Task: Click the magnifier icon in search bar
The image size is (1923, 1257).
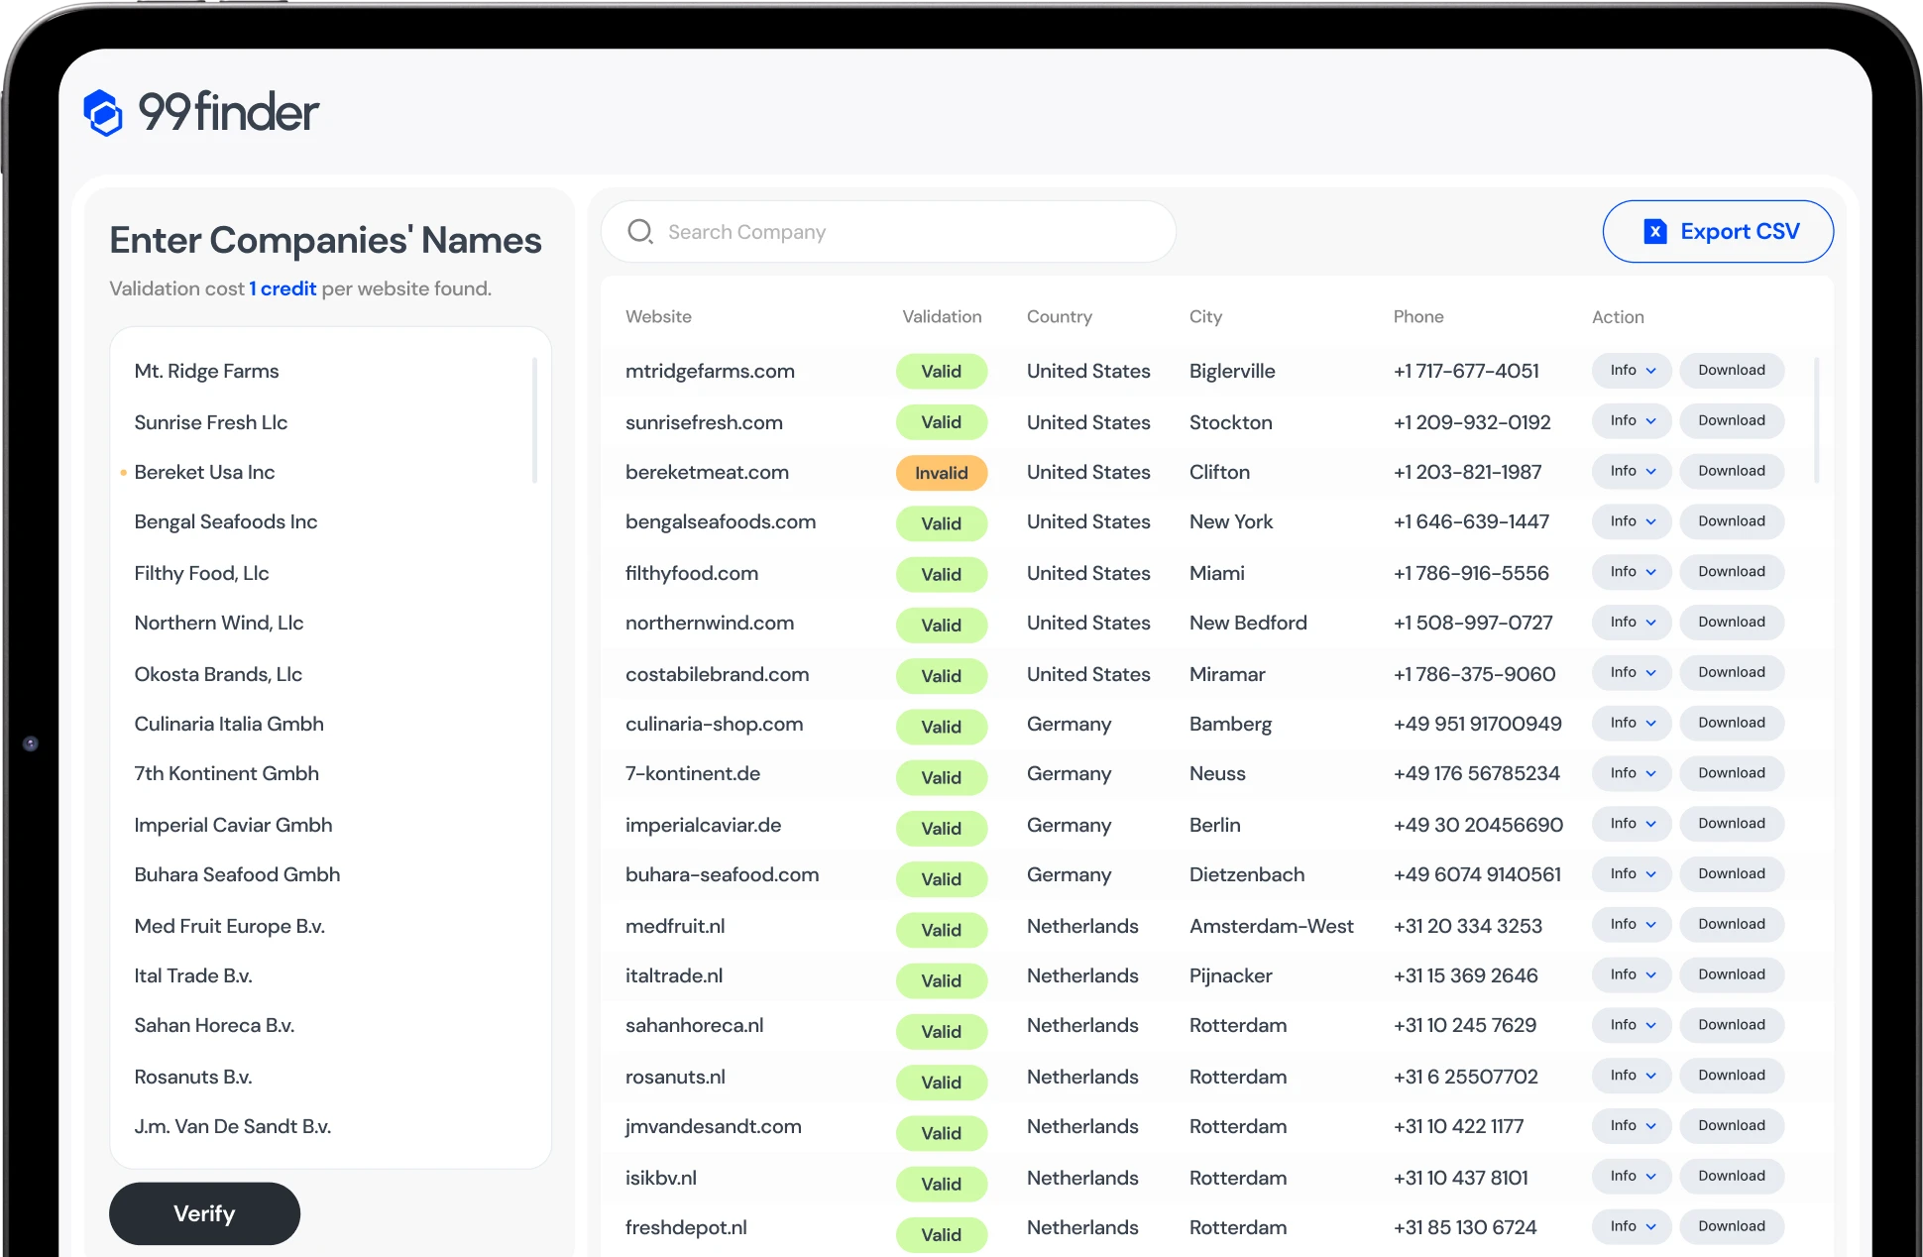Action: [x=640, y=232]
